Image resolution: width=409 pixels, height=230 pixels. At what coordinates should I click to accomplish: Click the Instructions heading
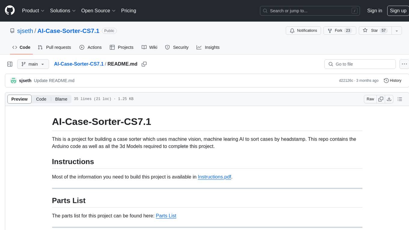73,162
